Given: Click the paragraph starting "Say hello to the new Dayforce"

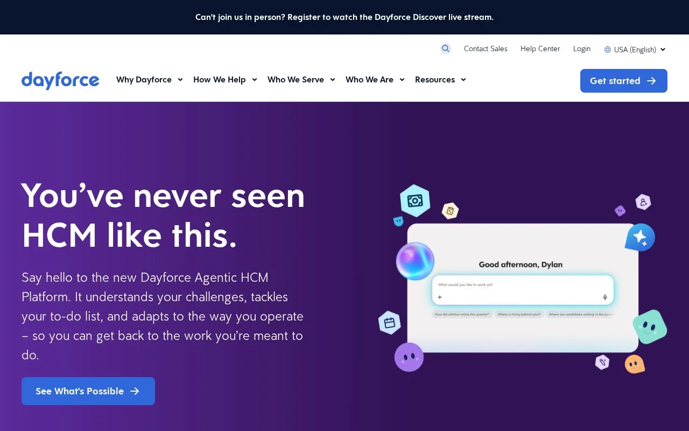Looking at the screenshot, I should pyautogui.click(x=163, y=316).
